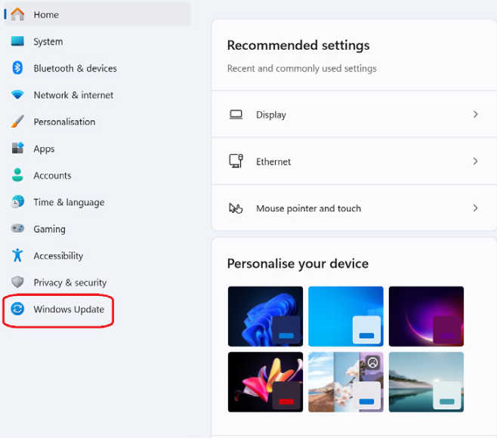The width and height of the screenshot is (497, 441).
Task: Expand the Ethernet setting chevron
Action: [475, 162]
